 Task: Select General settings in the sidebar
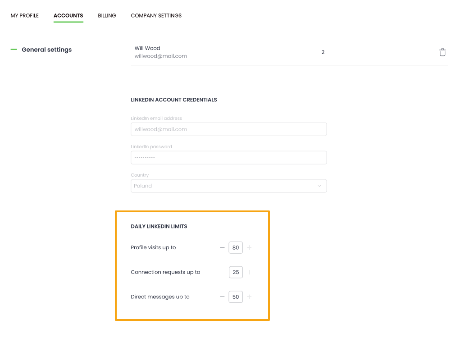tap(46, 50)
